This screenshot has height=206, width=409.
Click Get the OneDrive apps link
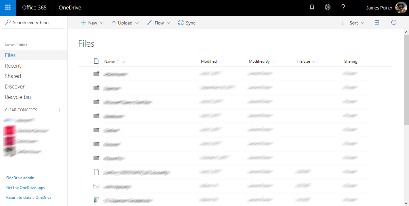tap(26, 188)
